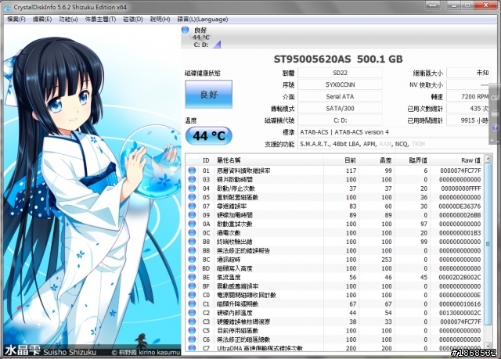Click the drive title ST95005620AS 500.1 GB
The image size is (501, 359).
pyautogui.click(x=338, y=59)
